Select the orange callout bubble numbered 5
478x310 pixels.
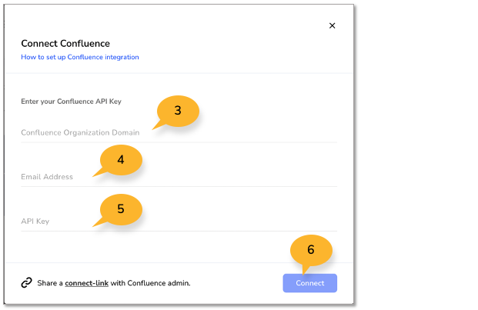(x=121, y=209)
